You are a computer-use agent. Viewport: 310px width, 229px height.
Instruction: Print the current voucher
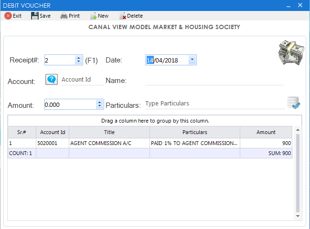pos(70,16)
